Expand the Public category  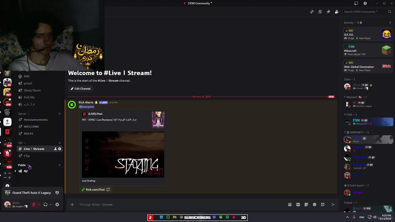24,165
